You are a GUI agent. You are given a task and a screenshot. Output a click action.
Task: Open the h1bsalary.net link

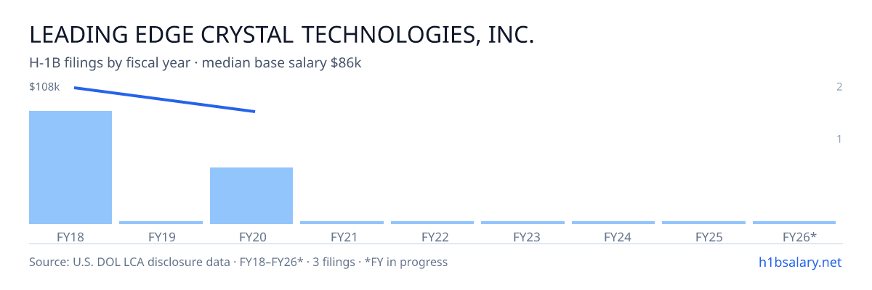[799, 262]
